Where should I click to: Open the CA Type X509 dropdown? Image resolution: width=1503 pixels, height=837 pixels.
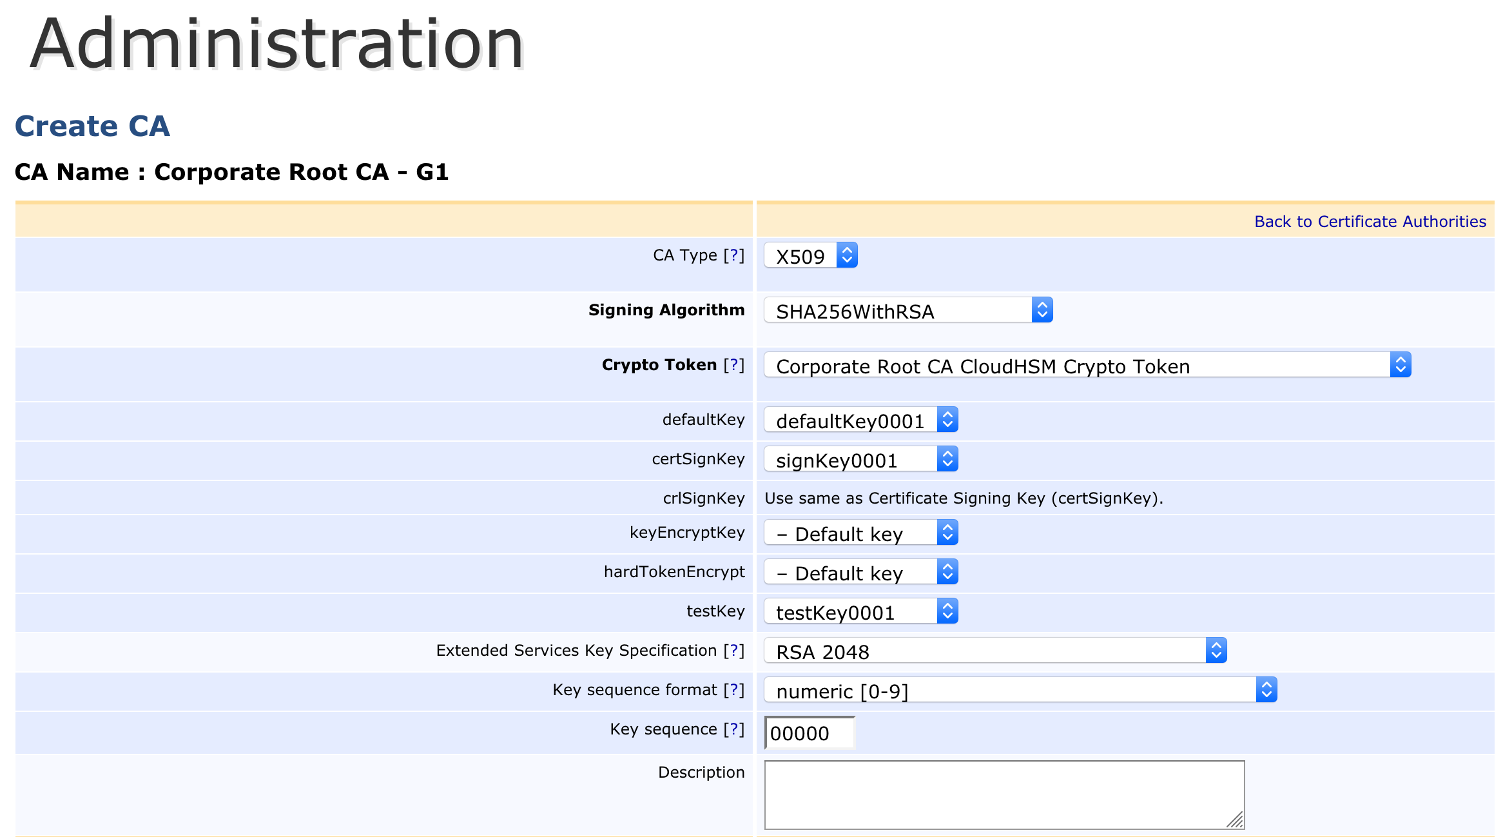(811, 256)
